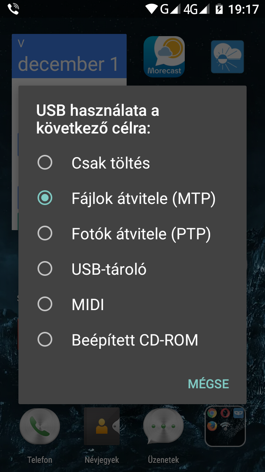Tap the 19:17 clock in status bar

(243, 9)
